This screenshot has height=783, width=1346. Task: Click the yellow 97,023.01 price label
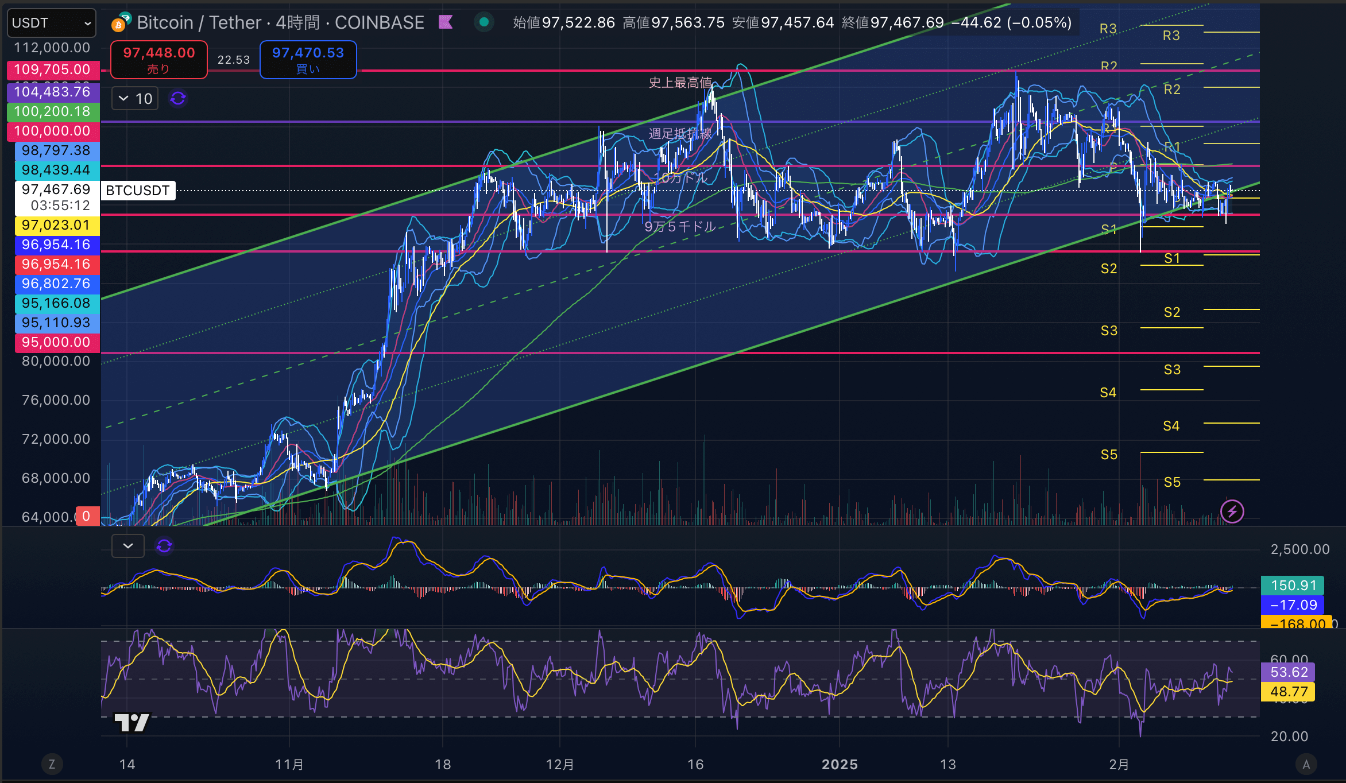(57, 225)
